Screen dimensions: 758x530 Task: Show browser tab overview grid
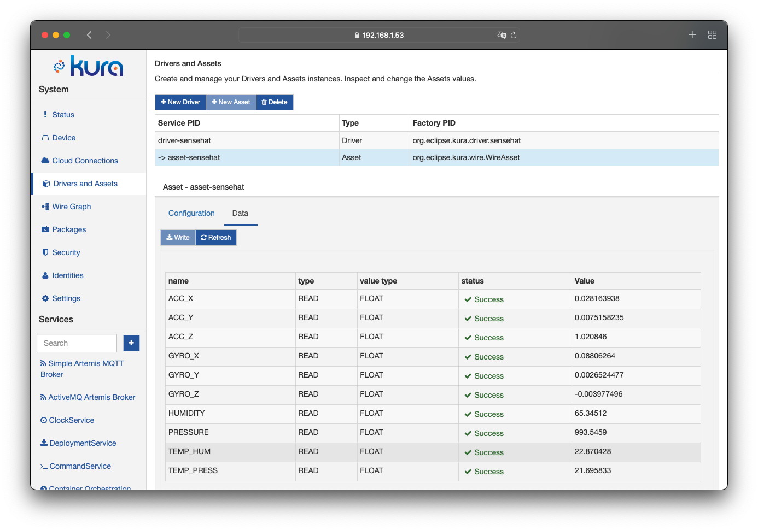point(712,34)
